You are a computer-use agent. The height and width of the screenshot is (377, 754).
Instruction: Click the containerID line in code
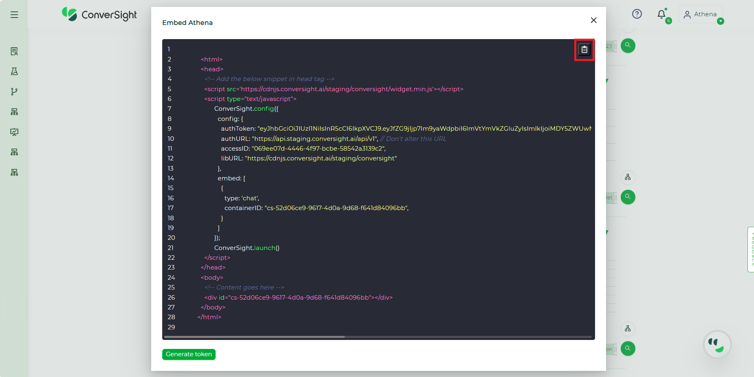point(316,208)
